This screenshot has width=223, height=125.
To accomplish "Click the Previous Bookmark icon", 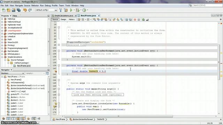I will (114, 19).
